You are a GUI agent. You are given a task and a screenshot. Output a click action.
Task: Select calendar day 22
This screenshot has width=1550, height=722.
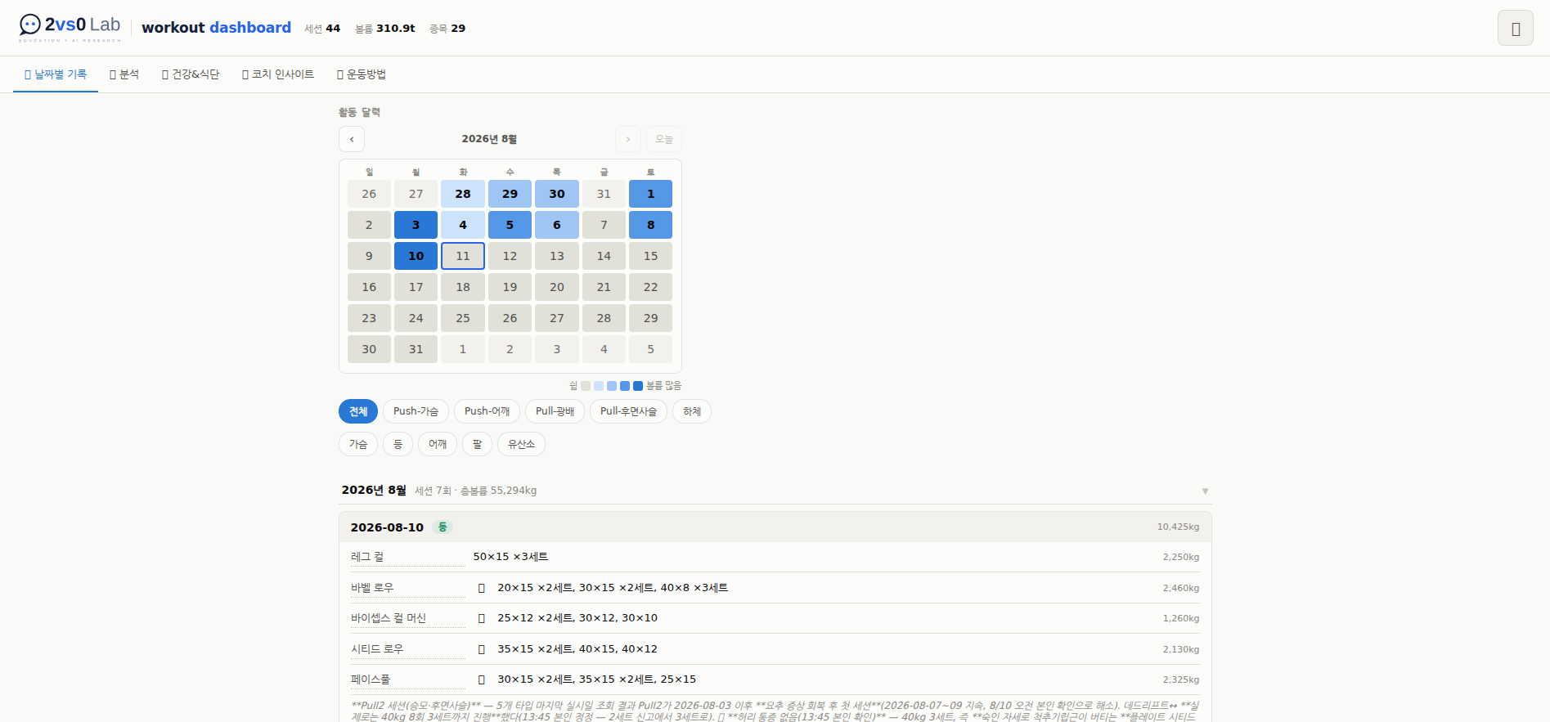coord(650,287)
